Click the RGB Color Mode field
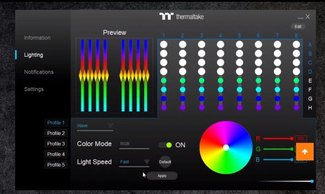 [x=134, y=144]
